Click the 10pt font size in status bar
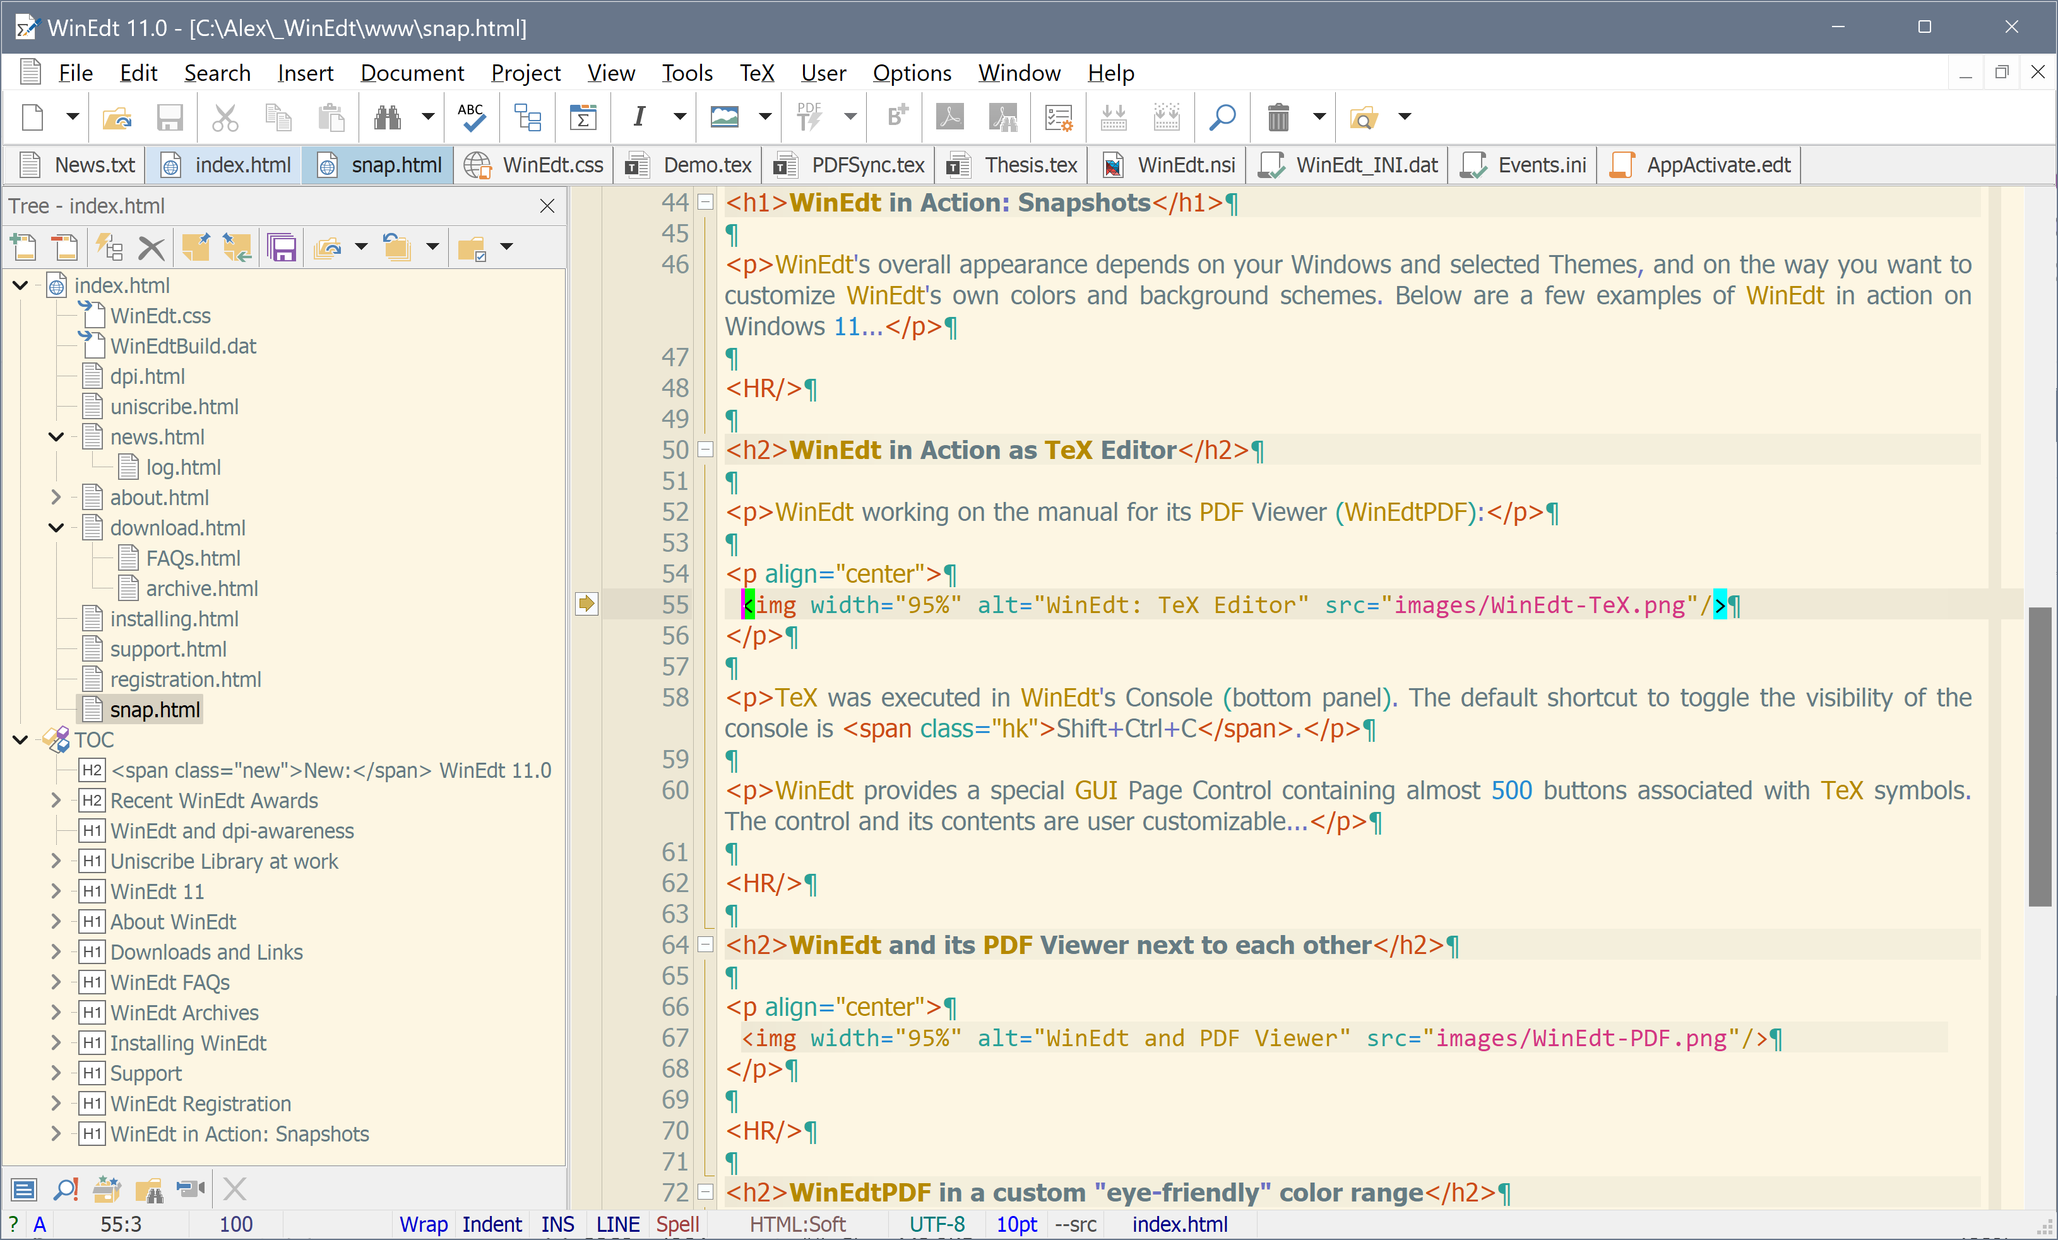Screen dimensions: 2058x1240 click(x=1016, y=1224)
